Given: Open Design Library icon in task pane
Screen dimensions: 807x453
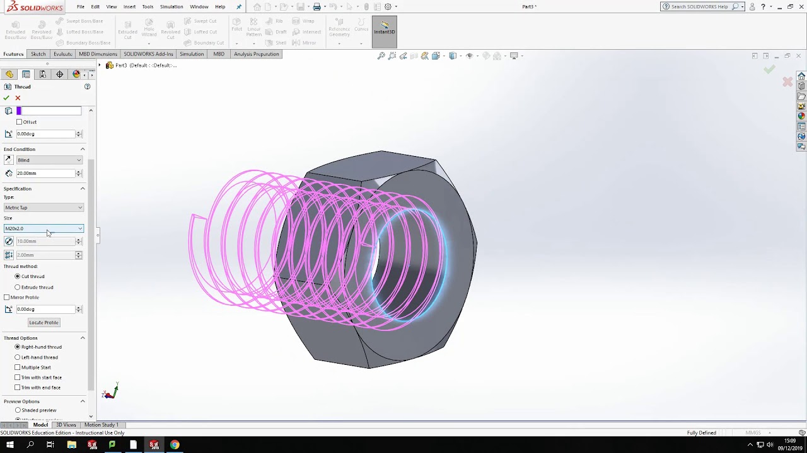Looking at the screenshot, I should (x=801, y=86).
